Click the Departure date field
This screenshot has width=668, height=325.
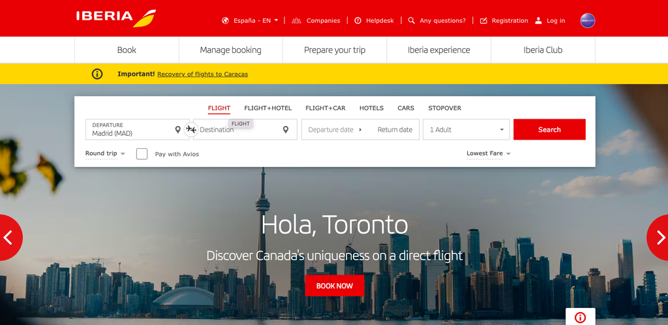point(331,129)
